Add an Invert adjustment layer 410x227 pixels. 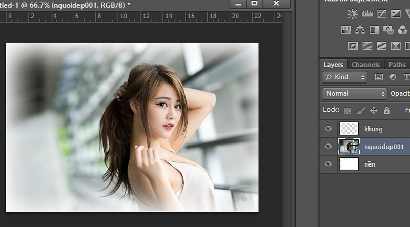coord(353,46)
